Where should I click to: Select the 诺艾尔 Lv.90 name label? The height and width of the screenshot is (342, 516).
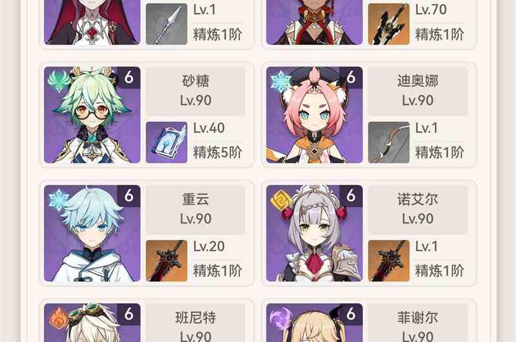click(417, 210)
